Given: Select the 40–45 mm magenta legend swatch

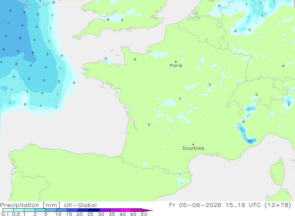Looking at the screenshot, I should coord(126,210).
